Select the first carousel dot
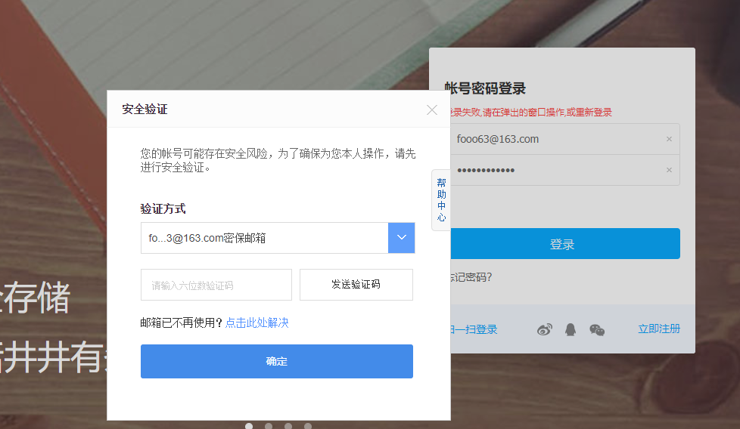 click(249, 426)
